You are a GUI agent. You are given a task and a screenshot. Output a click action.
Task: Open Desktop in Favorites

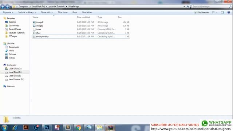coord(12,22)
